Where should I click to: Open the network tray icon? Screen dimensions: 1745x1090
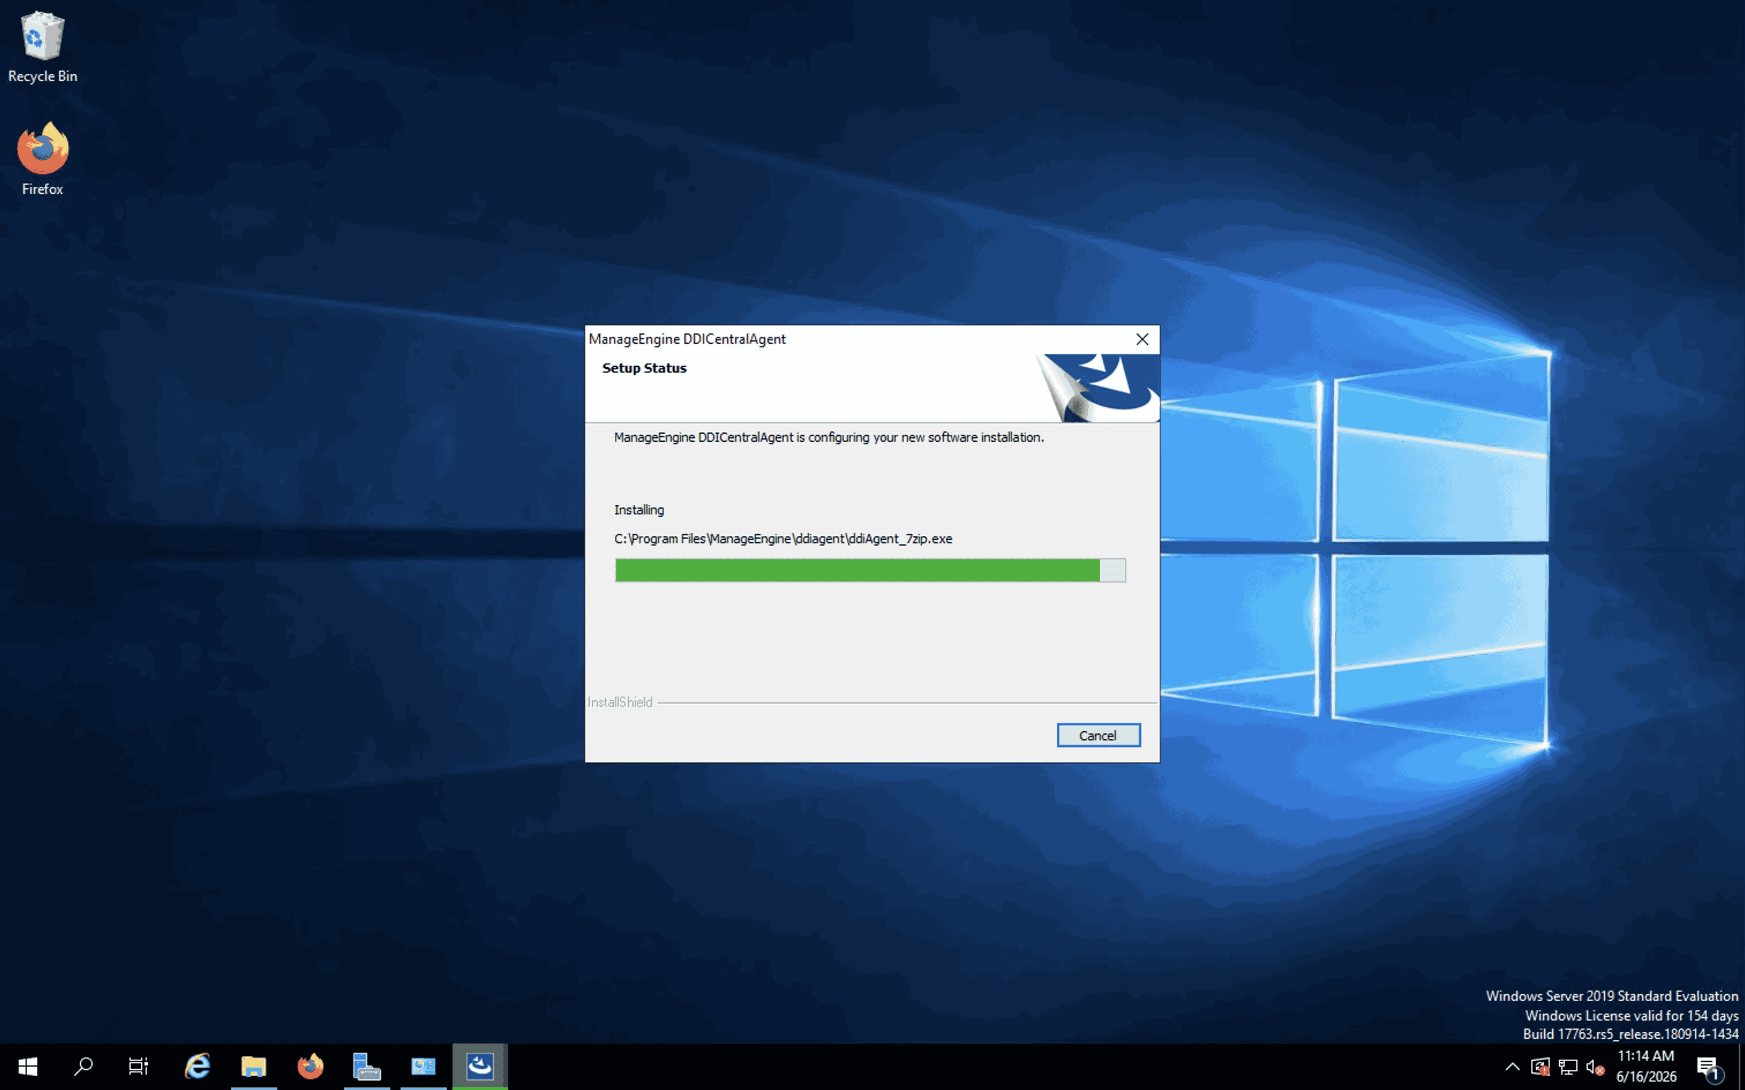pos(1568,1067)
